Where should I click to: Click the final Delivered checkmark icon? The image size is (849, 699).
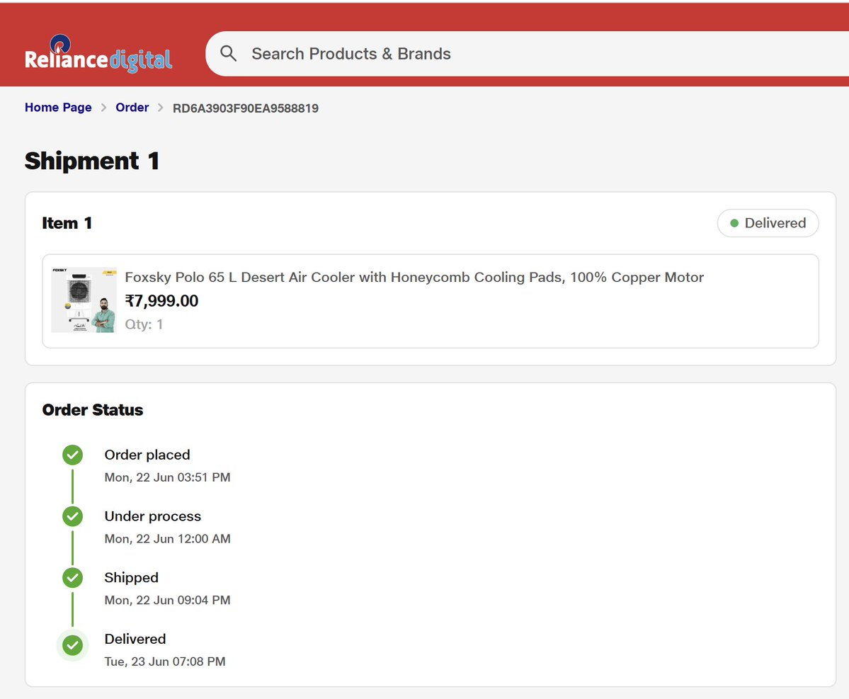point(72,645)
